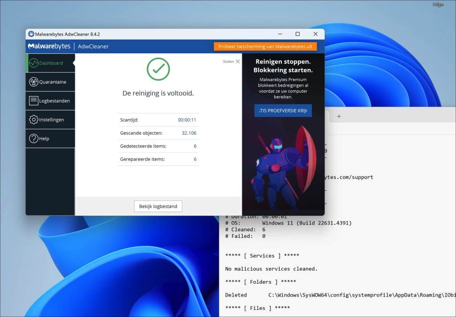Close the ad panel with the Sluiten X
The height and width of the screenshot is (317, 456).
coord(238,61)
